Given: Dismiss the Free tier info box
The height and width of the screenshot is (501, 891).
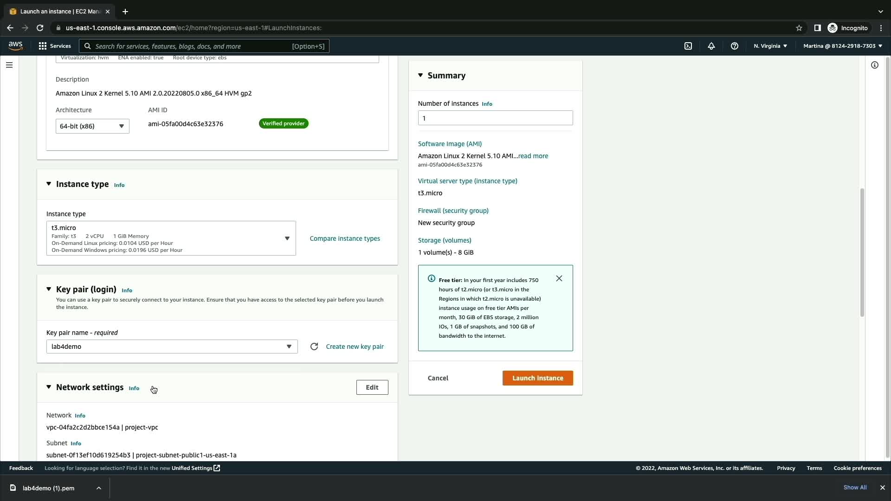Looking at the screenshot, I should (559, 278).
